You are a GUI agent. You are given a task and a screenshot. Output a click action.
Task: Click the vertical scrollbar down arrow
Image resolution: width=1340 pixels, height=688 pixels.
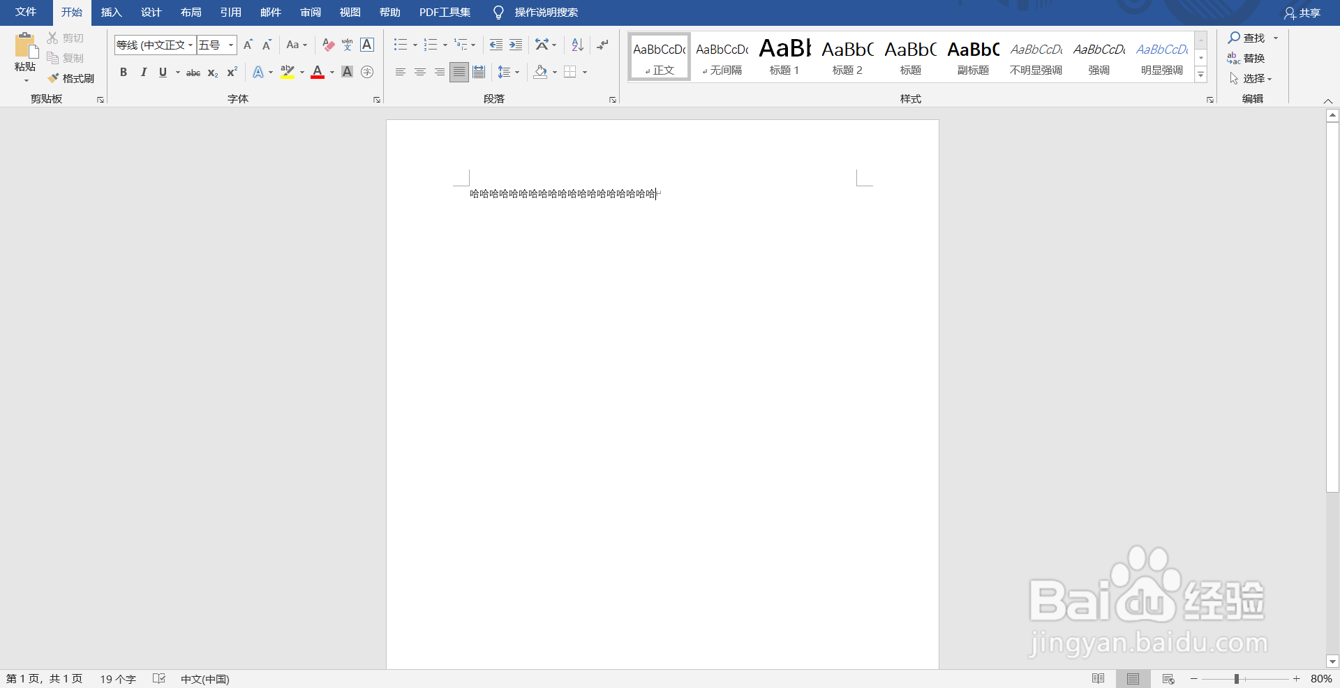(1332, 661)
